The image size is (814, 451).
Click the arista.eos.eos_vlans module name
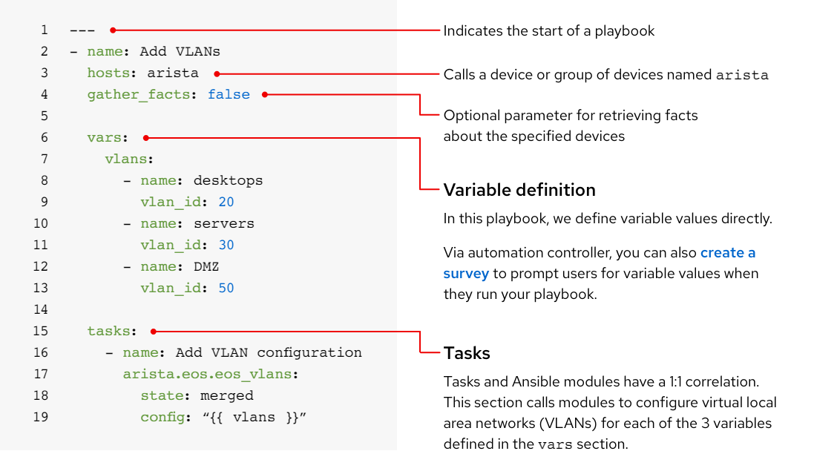(x=211, y=375)
